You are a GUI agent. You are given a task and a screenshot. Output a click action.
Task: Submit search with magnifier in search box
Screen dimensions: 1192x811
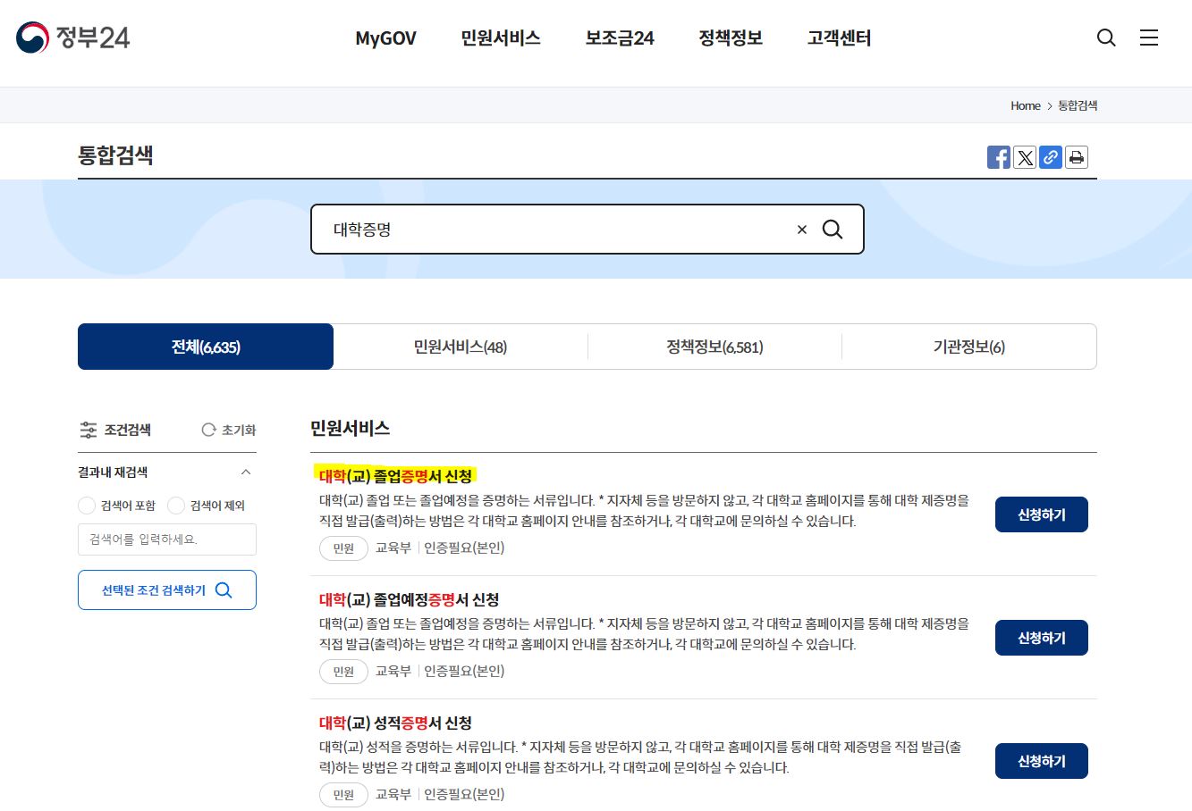(833, 230)
